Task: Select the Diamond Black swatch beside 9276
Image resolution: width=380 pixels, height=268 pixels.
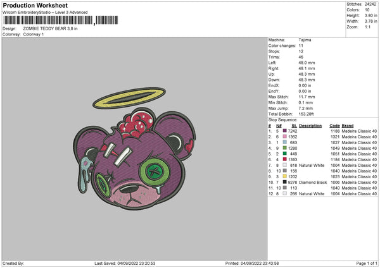Action: coord(285,182)
